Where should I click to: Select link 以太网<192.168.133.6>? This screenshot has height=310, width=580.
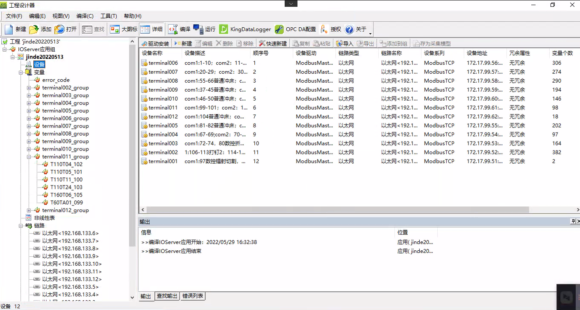click(x=70, y=233)
